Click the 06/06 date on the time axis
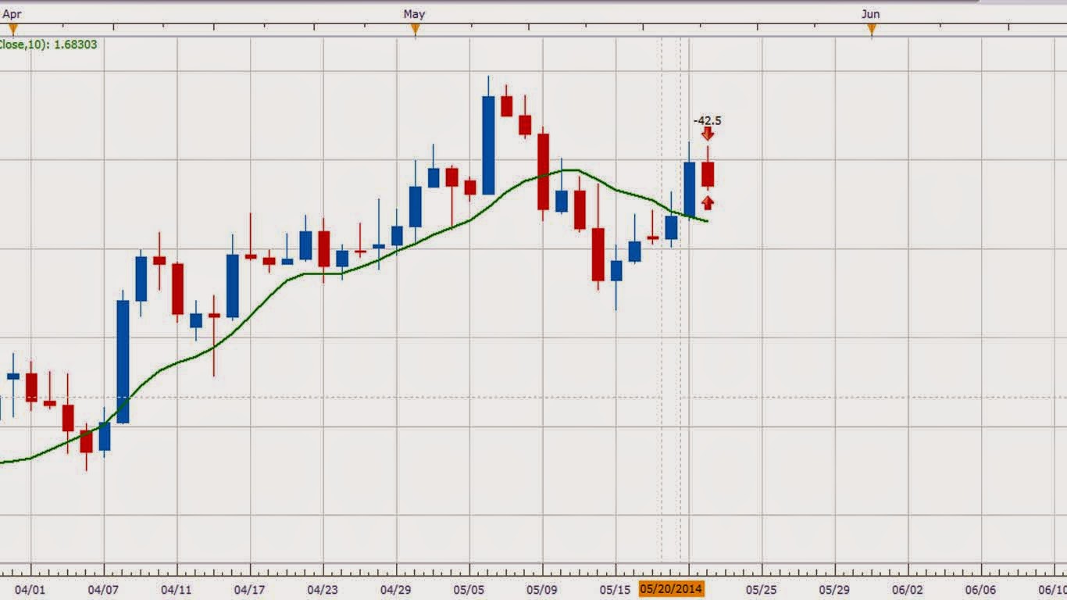 tap(981, 589)
